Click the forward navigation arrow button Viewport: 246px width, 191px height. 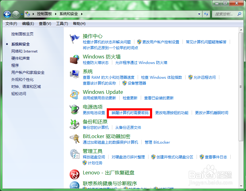pyautogui.click(x=16, y=14)
